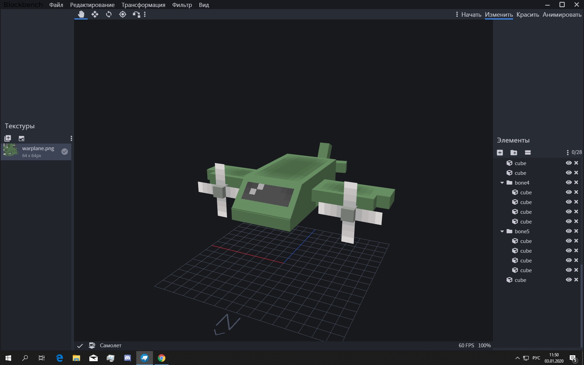Show hidden system tray icons chevron

click(x=517, y=358)
